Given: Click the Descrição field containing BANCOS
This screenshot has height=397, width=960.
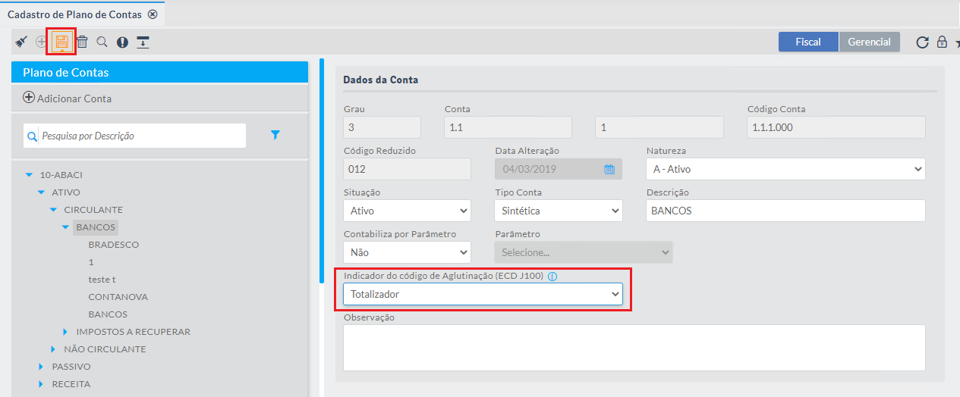Looking at the screenshot, I should click(x=785, y=211).
